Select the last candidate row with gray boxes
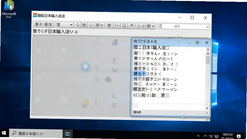 (x=151, y=95)
